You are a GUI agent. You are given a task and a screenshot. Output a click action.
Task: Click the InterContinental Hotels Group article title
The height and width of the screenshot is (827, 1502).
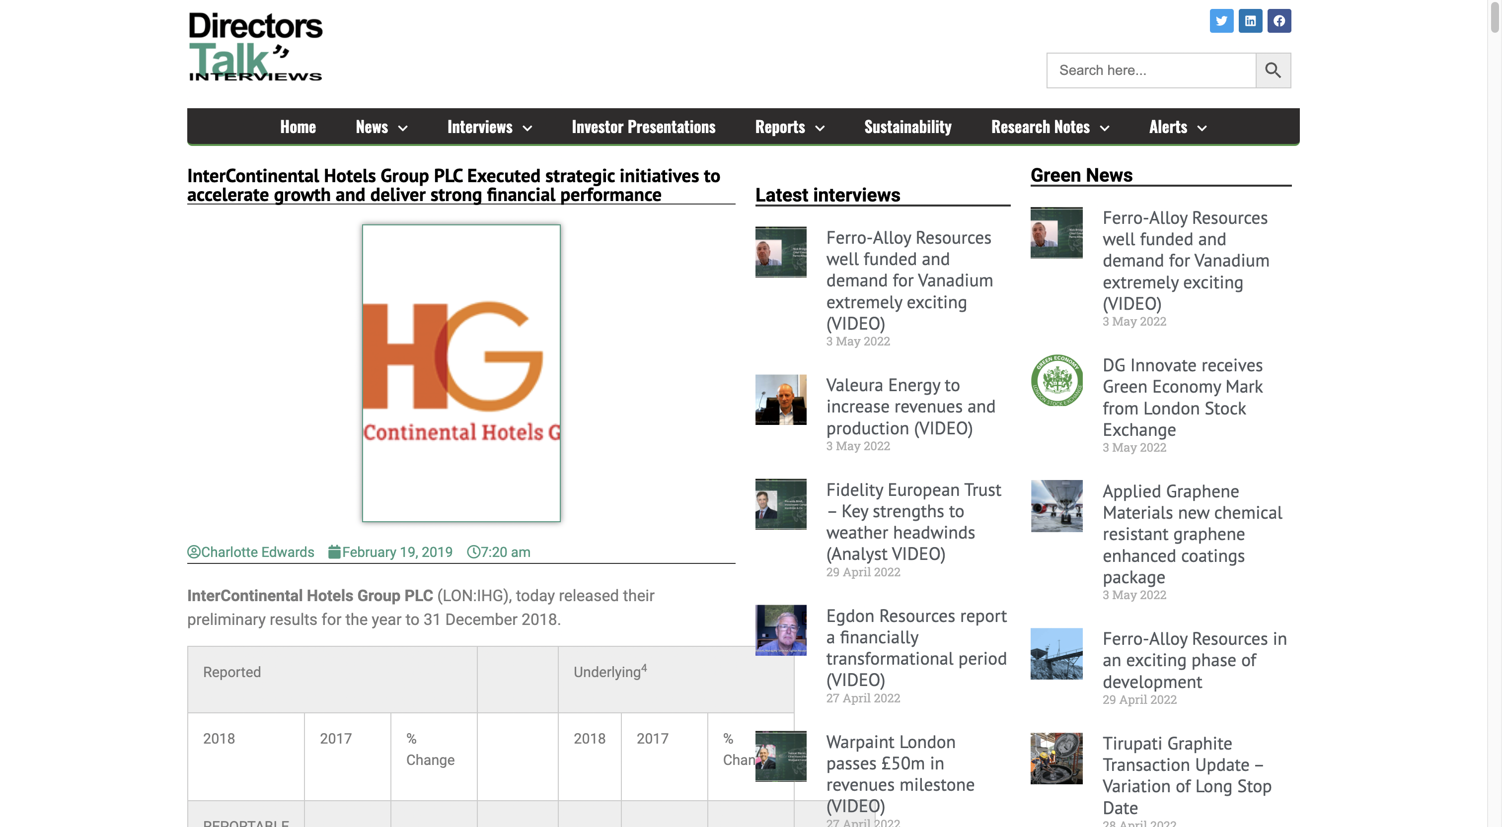453,185
